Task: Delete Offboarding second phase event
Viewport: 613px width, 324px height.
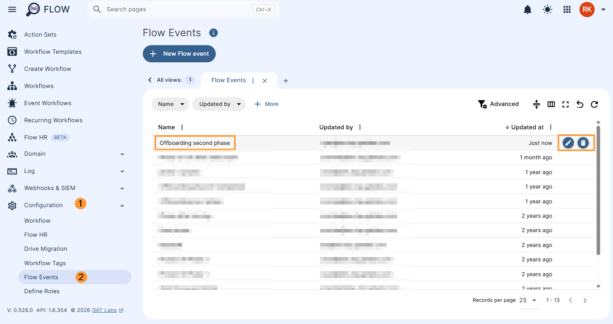Action: (583, 143)
